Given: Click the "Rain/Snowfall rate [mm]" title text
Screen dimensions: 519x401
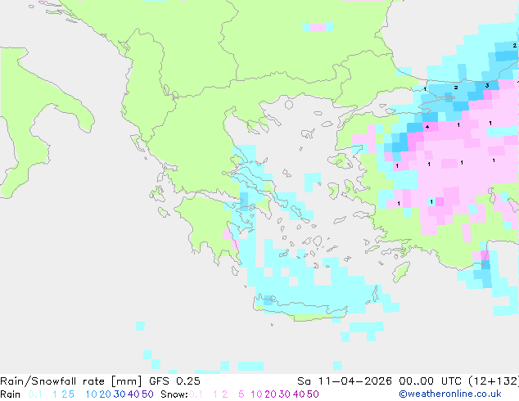Looking at the screenshot, I should click(71, 381).
